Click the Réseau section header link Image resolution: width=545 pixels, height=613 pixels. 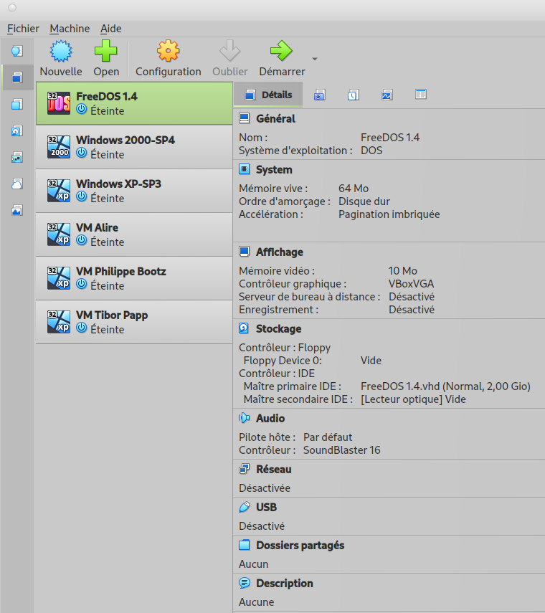coord(273,470)
